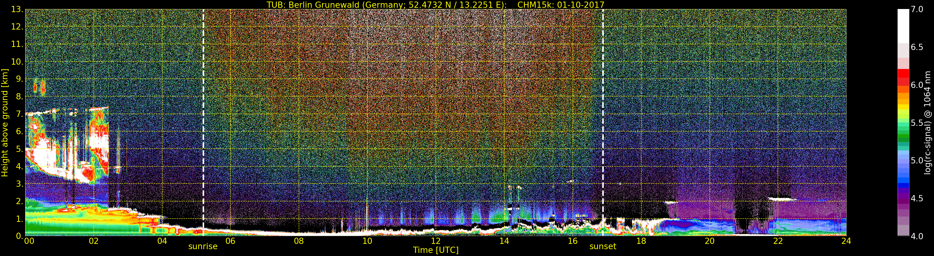Click time axis tick '00'

(x=29, y=241)
